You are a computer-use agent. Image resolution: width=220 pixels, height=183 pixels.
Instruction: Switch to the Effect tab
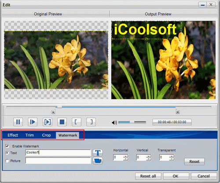tap(13, 135)
